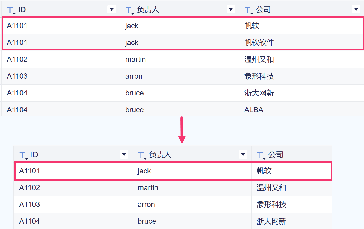Click 浙大网新 cell in upper table
The height and width of the screenshot is (229, 364).
coord(259,93)
